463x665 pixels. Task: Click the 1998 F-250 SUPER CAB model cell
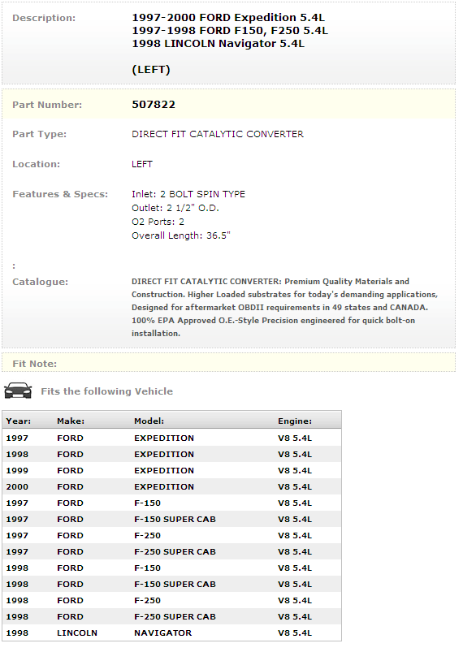(x=175, y=616)
